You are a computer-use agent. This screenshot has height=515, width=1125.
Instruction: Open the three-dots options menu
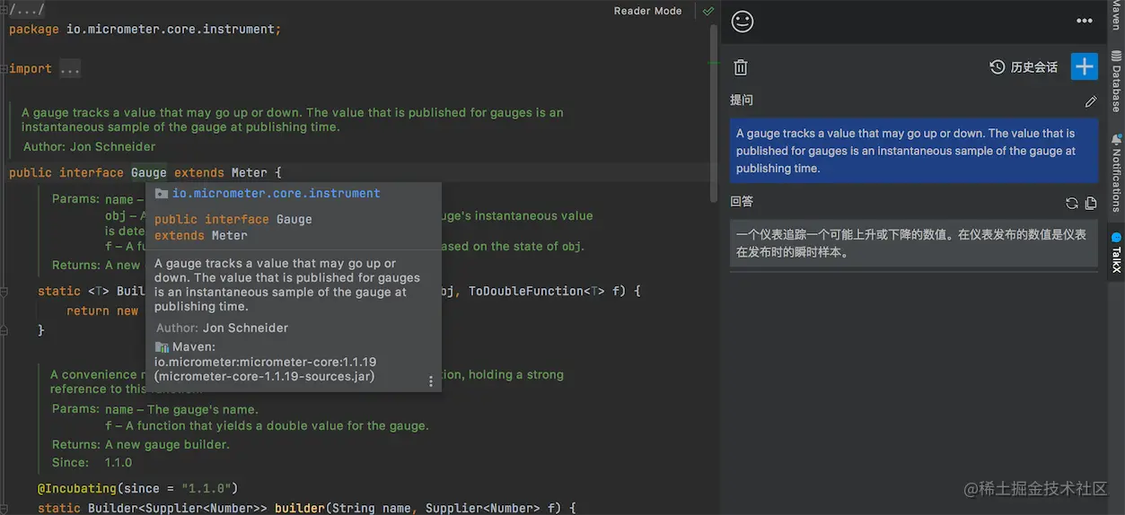1085,21
